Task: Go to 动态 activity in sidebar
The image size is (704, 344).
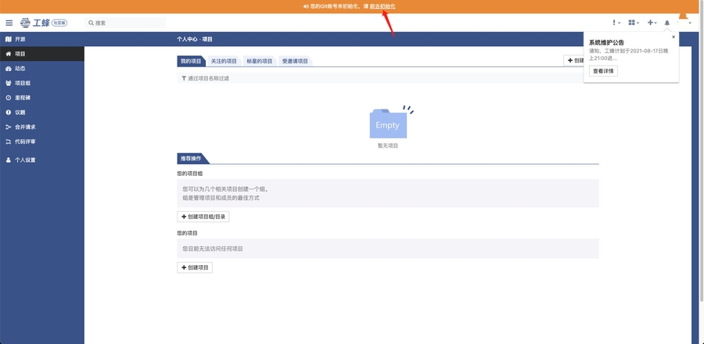Action: pyautogui.click(x=20, y=69)
